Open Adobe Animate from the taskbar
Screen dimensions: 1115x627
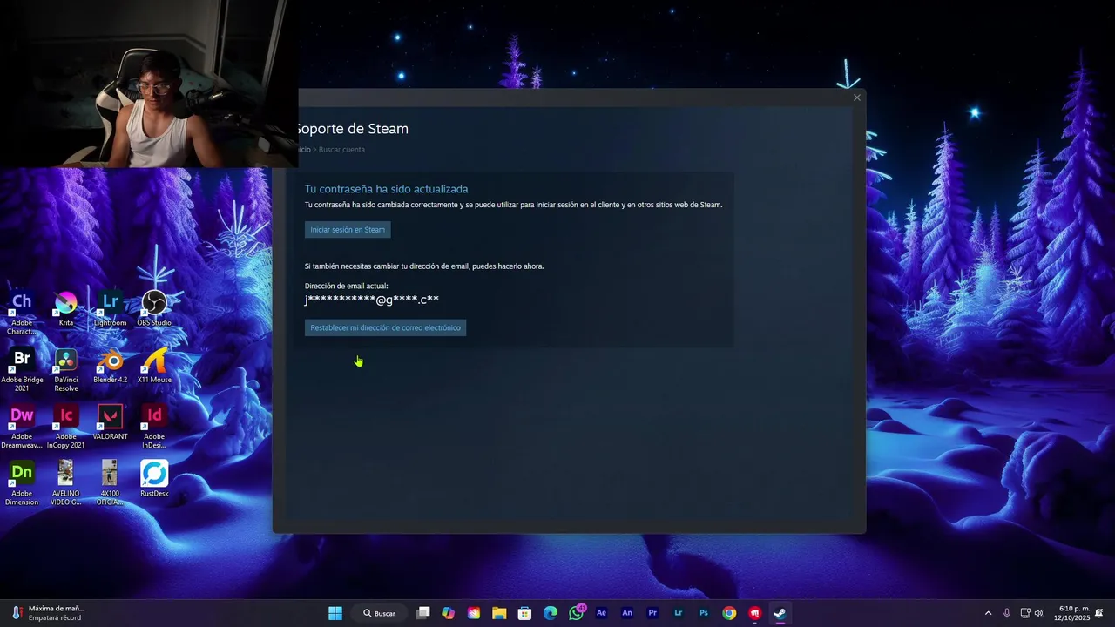pos(627,613)
